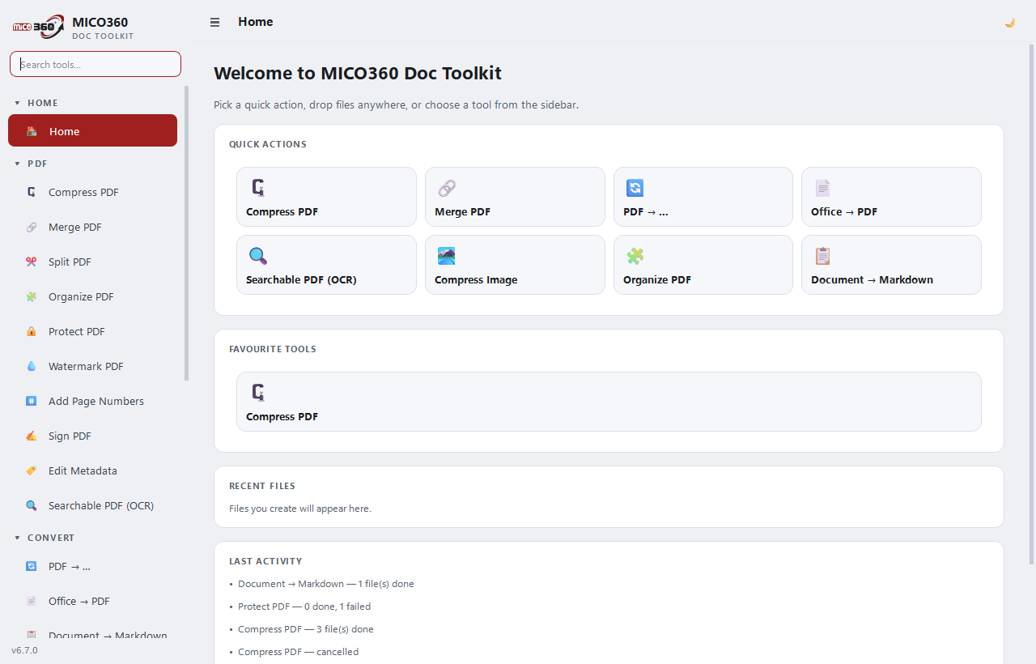Click the Compress PDF icon under Favourite Tools

click(x=258, y=393)
